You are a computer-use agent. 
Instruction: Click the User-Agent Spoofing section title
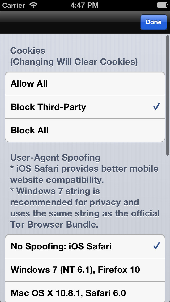coord(55,158)
